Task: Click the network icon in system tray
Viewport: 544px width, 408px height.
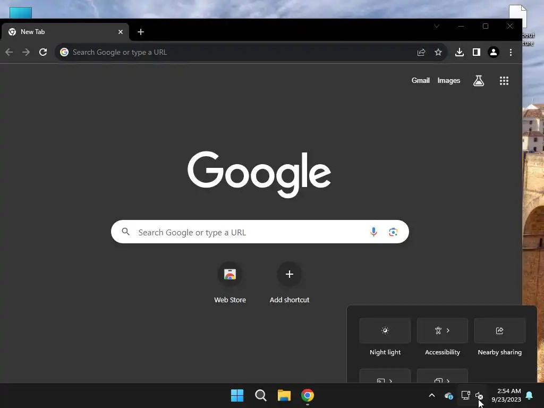Action: pyautogui.click(x=465, y=395)
